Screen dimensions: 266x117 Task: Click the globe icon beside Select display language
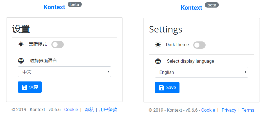pos(158,61)
